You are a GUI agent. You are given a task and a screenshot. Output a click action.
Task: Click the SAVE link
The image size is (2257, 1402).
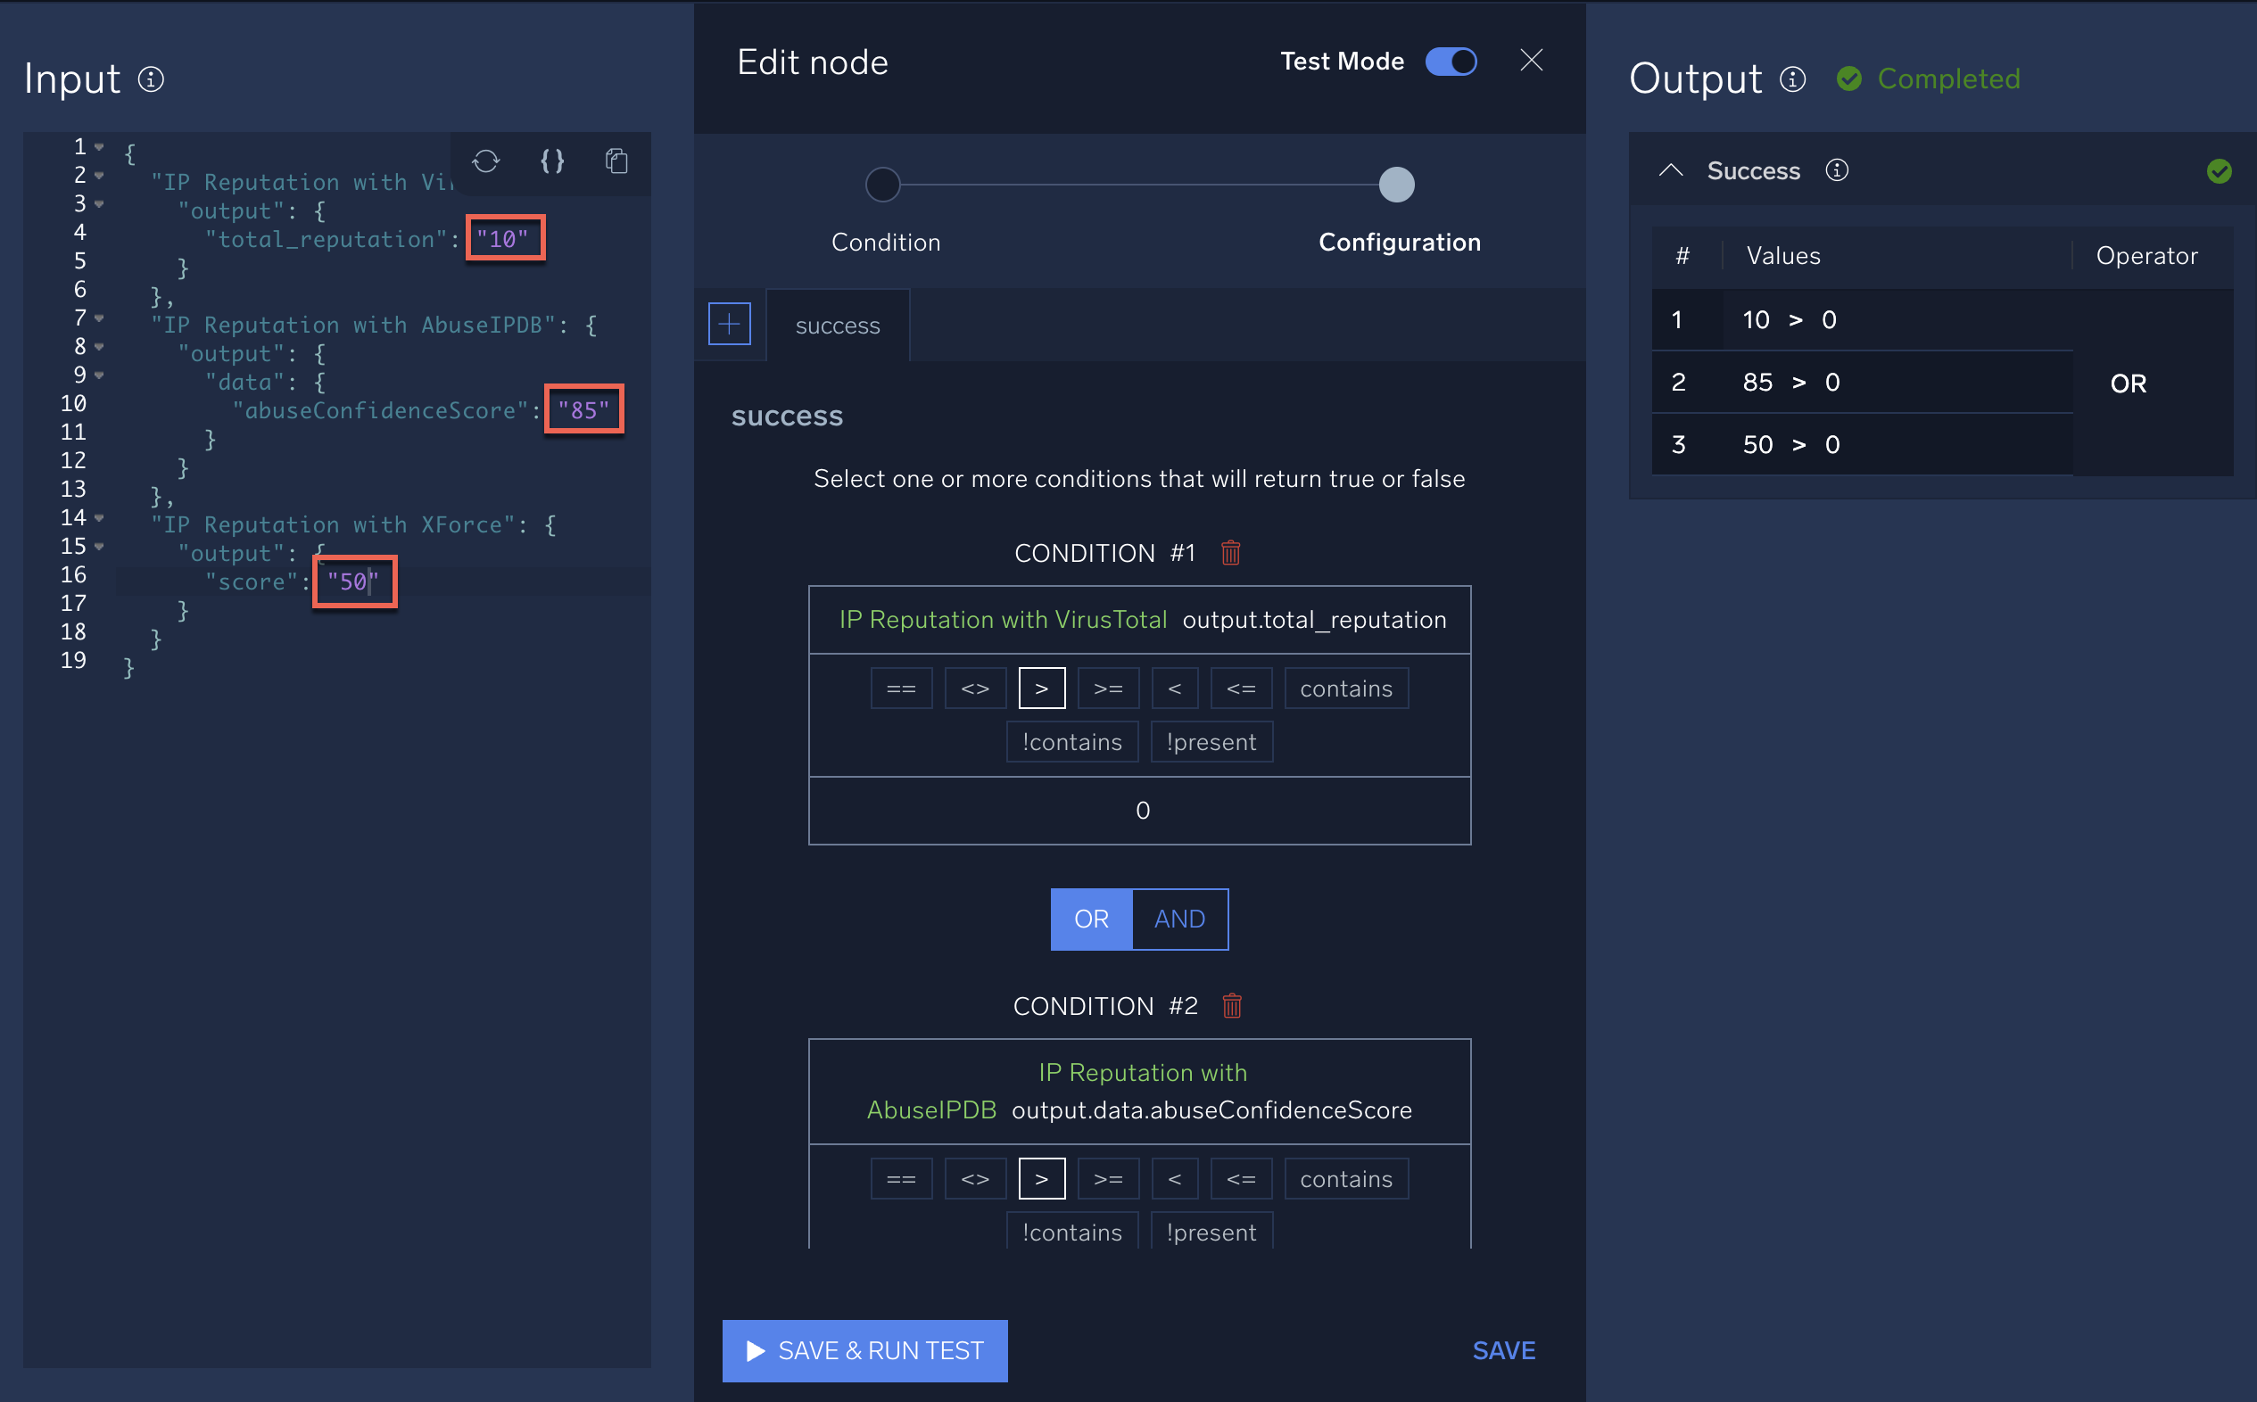click(1503, 1351)
